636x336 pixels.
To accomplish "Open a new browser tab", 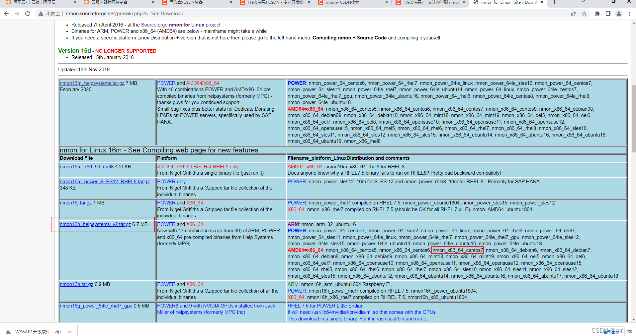I will pyautogui.click(x=554, y=2).
